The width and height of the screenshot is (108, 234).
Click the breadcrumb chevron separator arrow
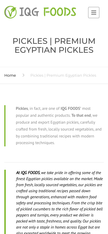coord(23,75)
